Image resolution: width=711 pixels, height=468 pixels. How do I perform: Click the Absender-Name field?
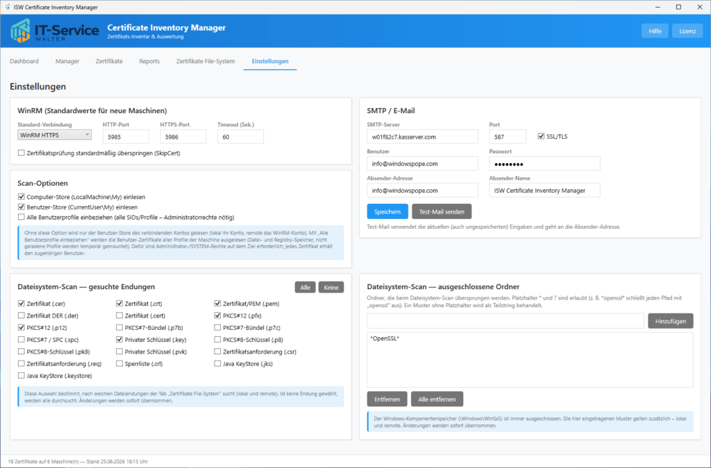544,191
